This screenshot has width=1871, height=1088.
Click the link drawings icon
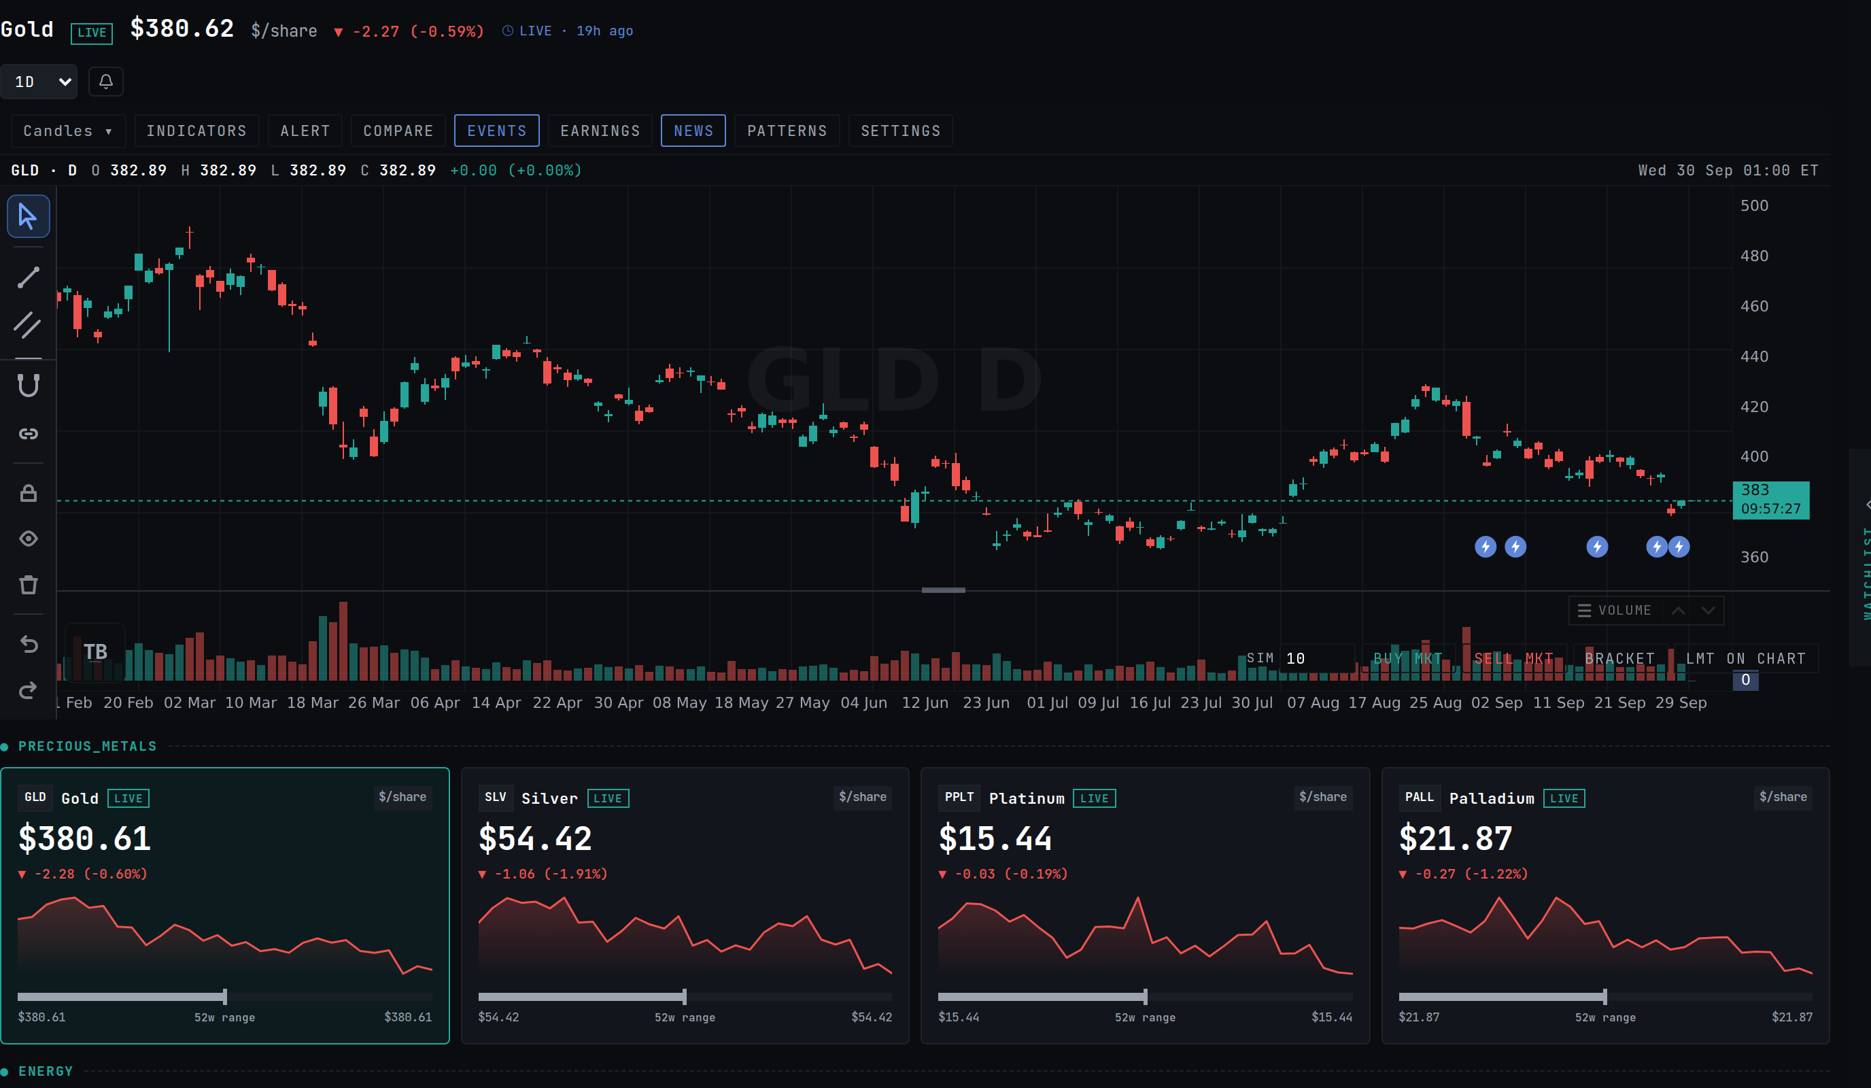tap(28, 434)
